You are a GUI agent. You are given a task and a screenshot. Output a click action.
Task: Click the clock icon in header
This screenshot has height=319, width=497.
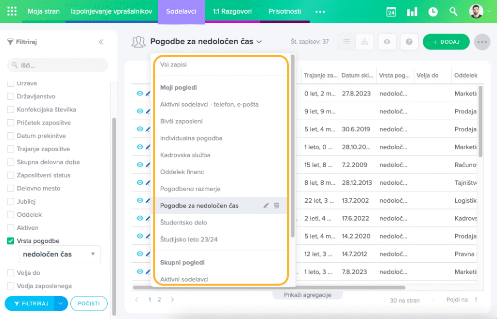432,12
